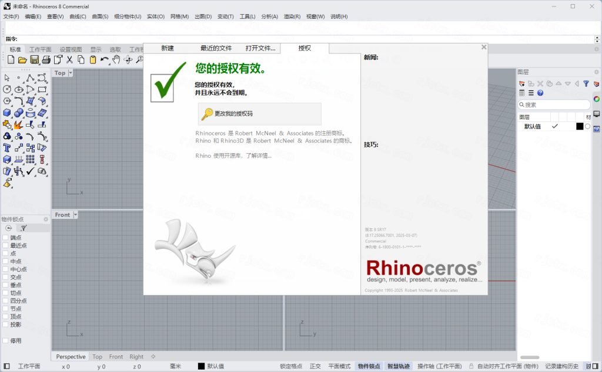Enable the 中心点 osnap checkbox
Image resolution: width=602 pixels, height=372 pixels.
point(5,269)
